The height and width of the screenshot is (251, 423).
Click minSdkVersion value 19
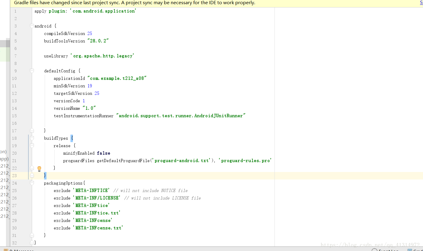pos(90,86)
